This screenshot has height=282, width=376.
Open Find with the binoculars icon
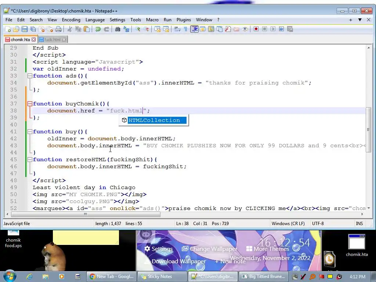tap(117, 29)
